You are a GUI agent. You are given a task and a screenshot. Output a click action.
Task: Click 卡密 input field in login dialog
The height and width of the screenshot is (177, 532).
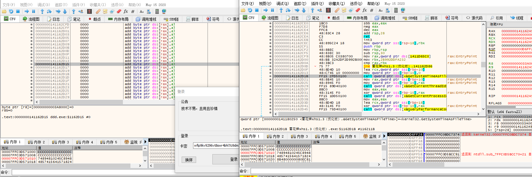click(x=216, y=145)
